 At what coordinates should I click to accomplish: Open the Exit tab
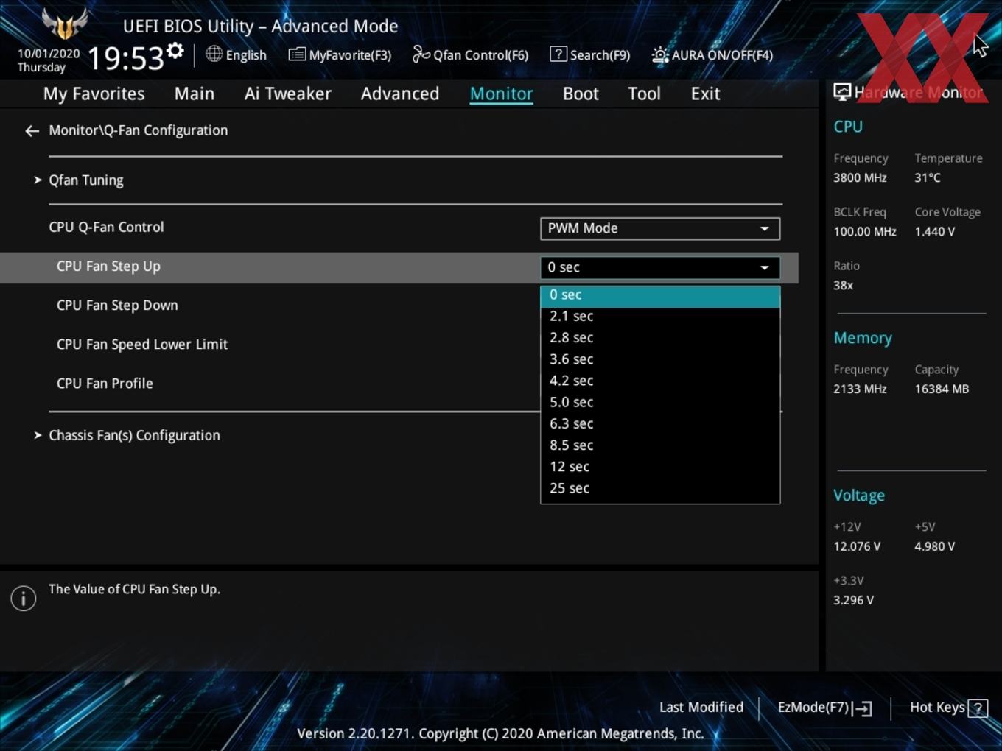click(705, 94)
